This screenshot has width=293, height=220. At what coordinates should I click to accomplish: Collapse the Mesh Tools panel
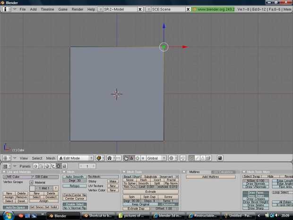pyautogui.click(x=124, y=172)
